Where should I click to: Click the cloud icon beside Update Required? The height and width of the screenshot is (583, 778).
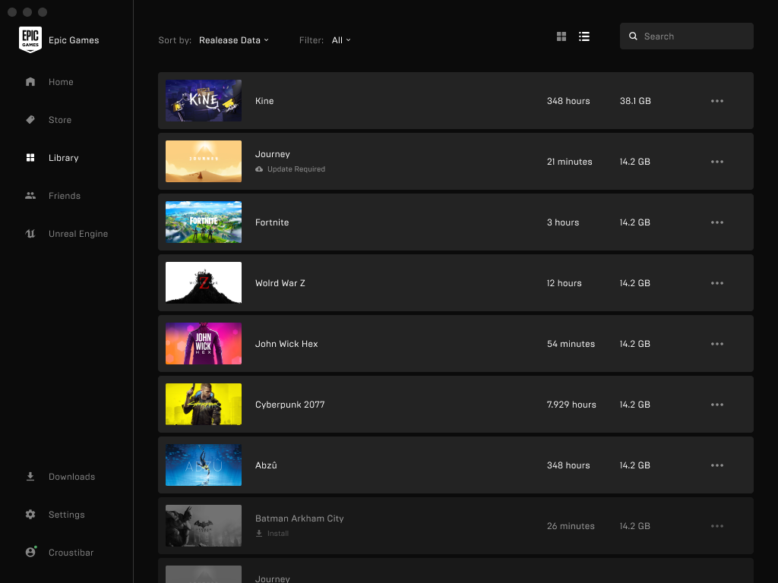click(259, 169)
